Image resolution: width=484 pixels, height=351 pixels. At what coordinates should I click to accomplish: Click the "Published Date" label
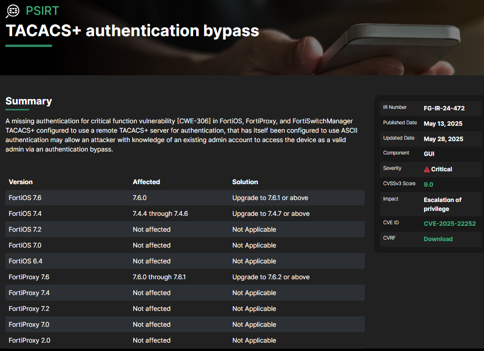(x=400, y=123)
